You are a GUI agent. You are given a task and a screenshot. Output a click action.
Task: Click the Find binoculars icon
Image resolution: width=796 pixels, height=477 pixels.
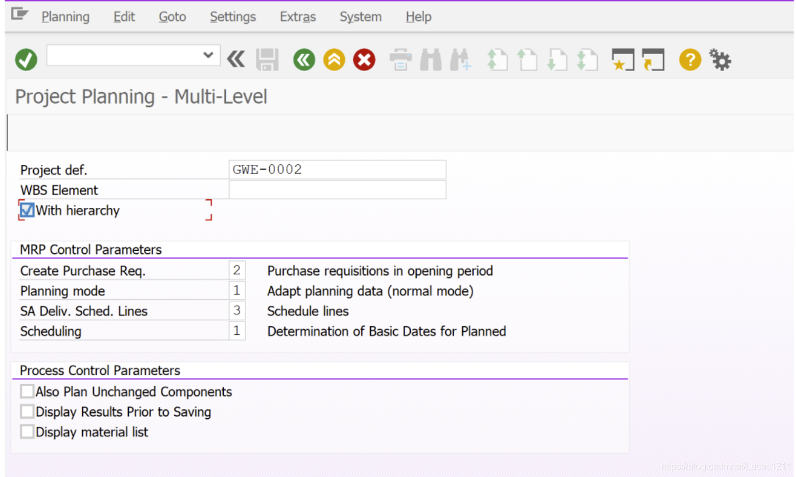point(431,59)
